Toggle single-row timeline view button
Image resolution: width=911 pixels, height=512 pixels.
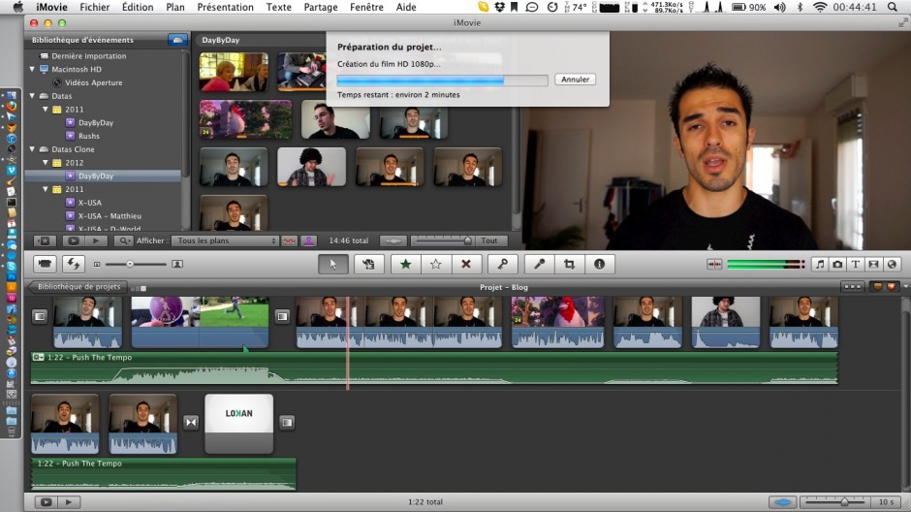(852, 286)
